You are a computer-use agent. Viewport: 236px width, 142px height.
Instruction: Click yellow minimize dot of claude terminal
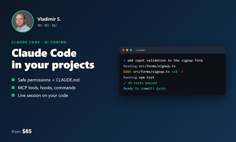(x=127, y=50)
